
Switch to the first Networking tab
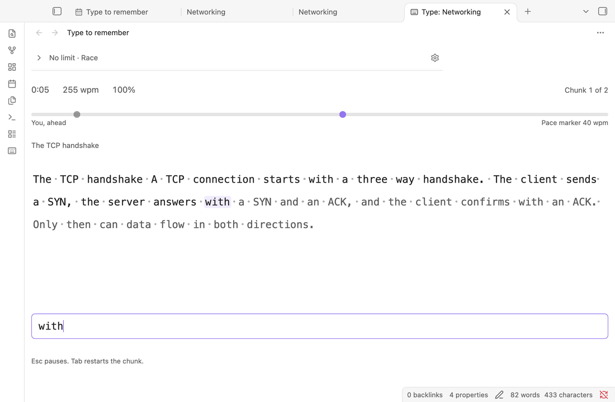(206, 12)
